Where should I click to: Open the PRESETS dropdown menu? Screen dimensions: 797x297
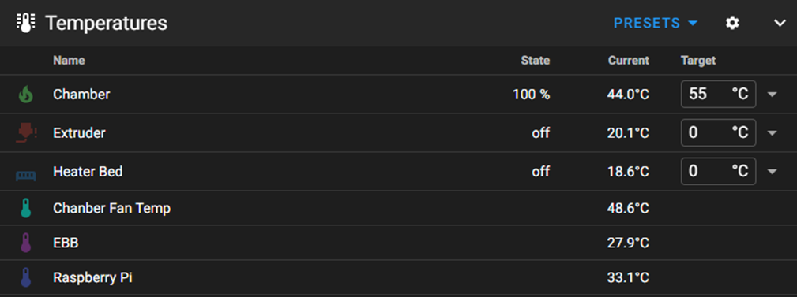[656, 24]
